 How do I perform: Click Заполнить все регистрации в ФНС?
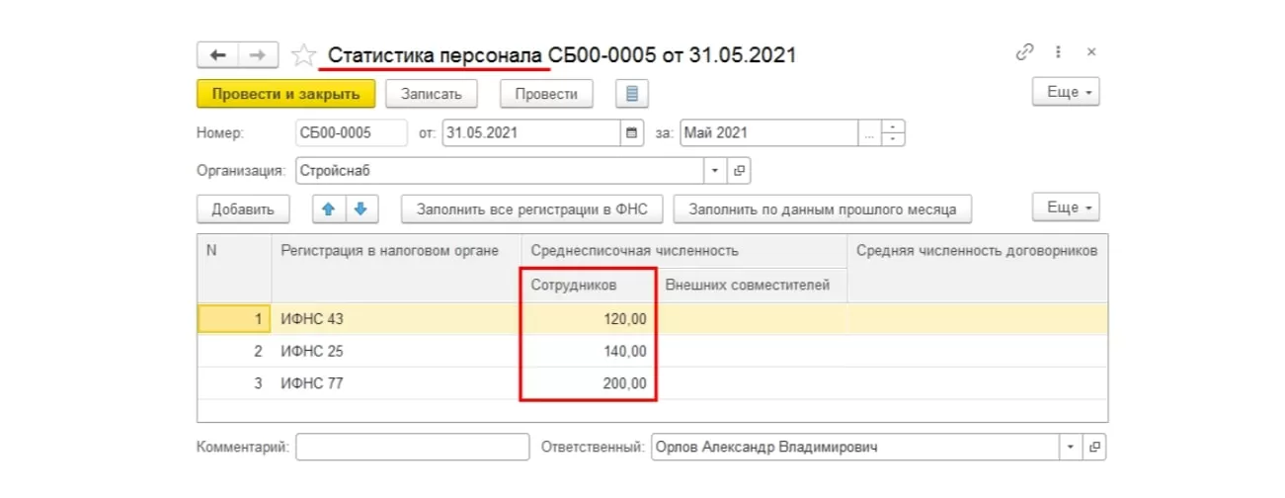tap(531, 209)
